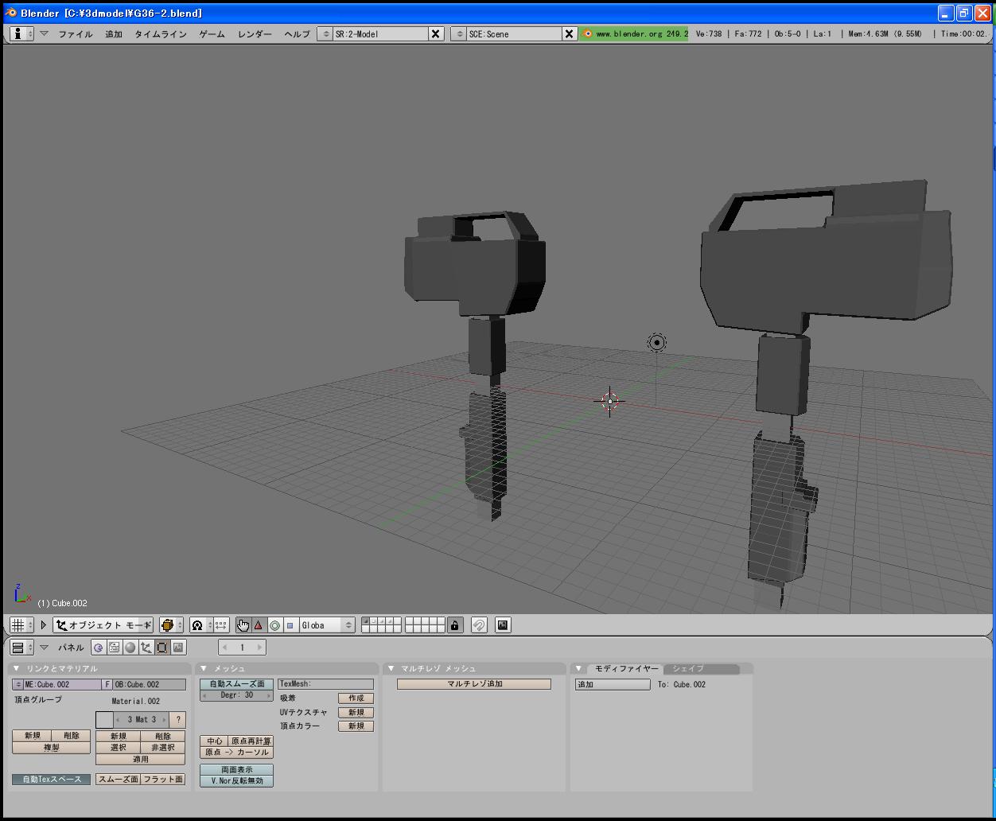
Task: Open the Global orientation dropdown
Action: click(x=326, y=625)
